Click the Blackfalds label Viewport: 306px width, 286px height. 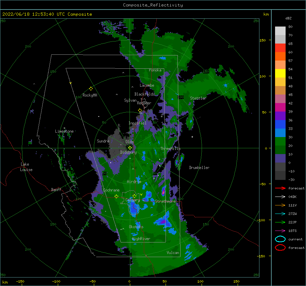pos(144,94)
